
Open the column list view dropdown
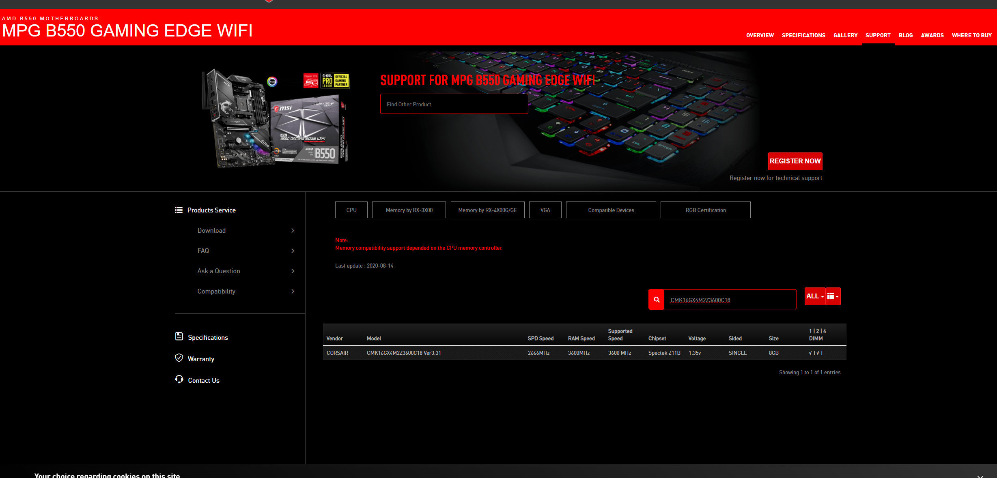click(x=833, y=296)
